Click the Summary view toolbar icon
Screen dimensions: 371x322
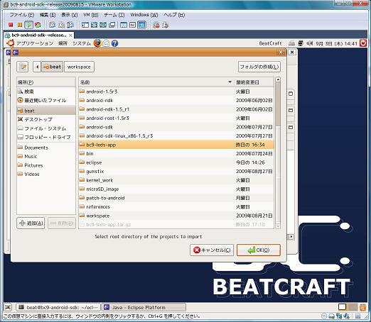click(x=124, y=25)
